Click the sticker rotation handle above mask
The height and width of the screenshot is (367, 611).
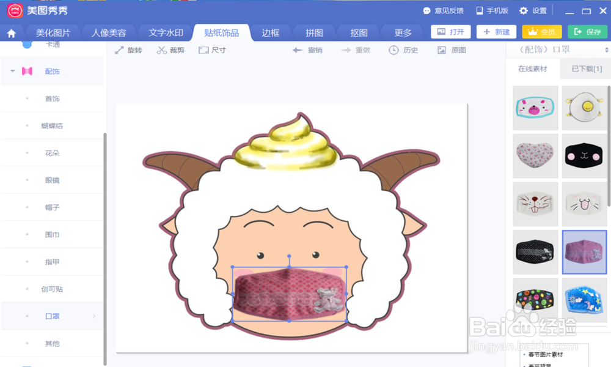point(289,256)
